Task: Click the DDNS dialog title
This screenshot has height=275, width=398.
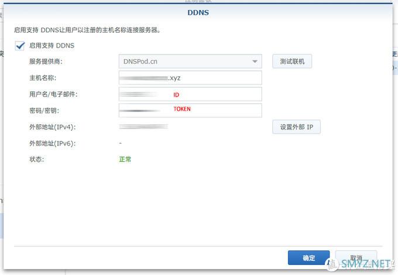Action: 198,12
